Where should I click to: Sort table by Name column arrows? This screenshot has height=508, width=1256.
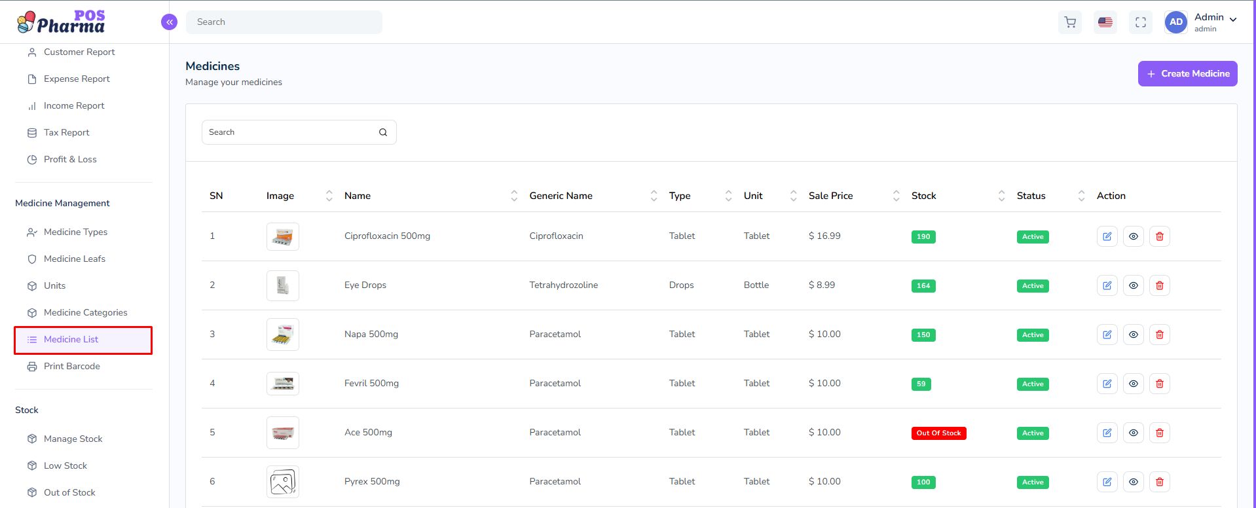[514, 196]
